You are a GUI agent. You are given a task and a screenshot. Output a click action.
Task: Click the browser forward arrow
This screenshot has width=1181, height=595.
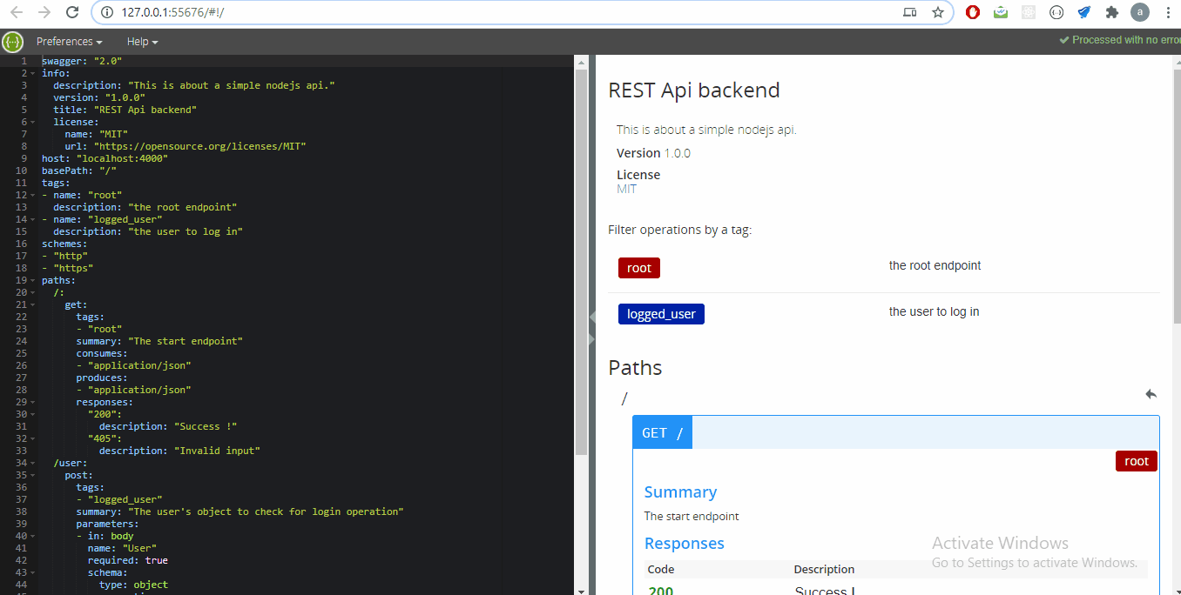click(45, 12)
